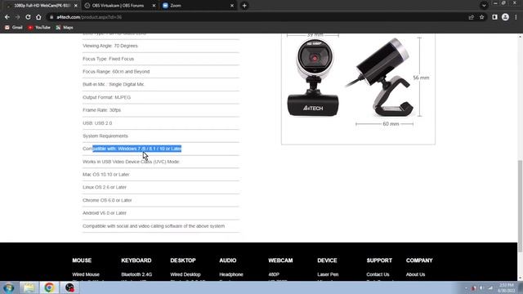Image resolution: width=523 pixels, height=294 pixels.
Task: Click the webcam dimensions product image
Action: coord(358,88)
